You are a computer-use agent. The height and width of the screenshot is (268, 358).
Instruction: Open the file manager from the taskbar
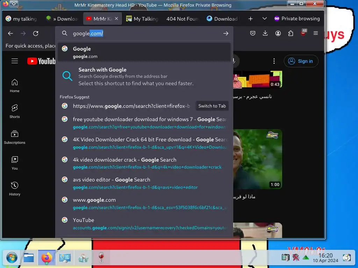pos(29,258)
